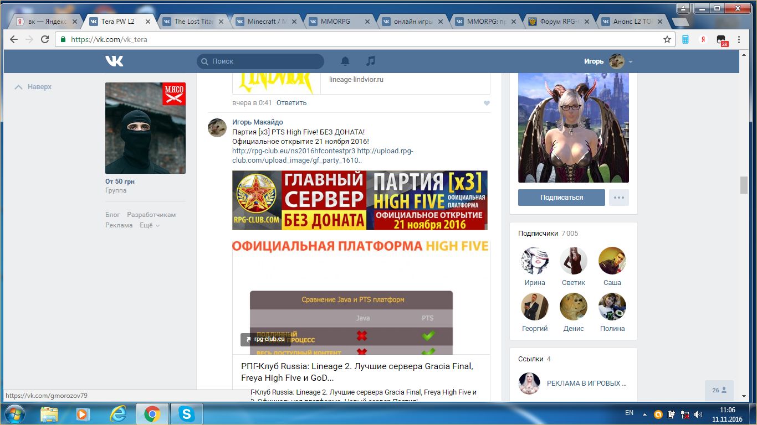Open the Георгий subscriber avatar
Viewport: 757px width, 425px height.
tap(535, 307)
